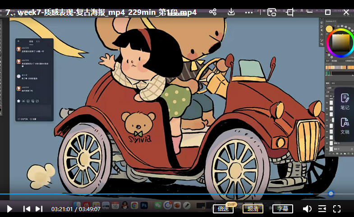Open the 笔记 notes panel
Viewport: 354px width, 217px height.
click(345, 102)
